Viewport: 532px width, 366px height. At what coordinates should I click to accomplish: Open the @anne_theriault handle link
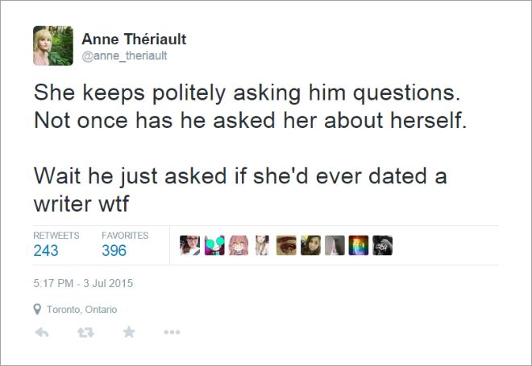[x=124, y=56]
